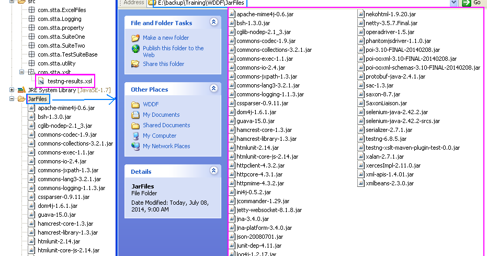Click jna-platform-3.4.0.jar file icon
Viewport: 487px width, 256px height.
(x=232, y=228)
